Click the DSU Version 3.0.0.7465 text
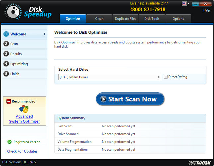Viewport: 214px width, 166px height. pyautogui.click(x=19, y=162)
